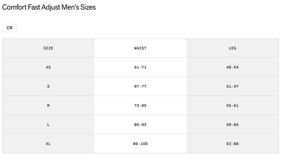Click leg value 59-65 for L
This screenshot has height=159, width=283.
(x=232, y=125)
